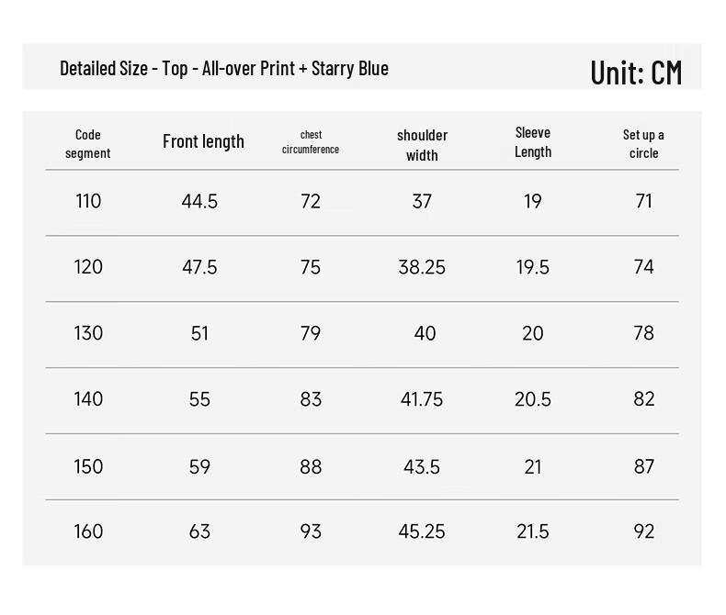Select the size code 130 cell
This screenshot has width=726, height=615.
[x=88, y=333]
